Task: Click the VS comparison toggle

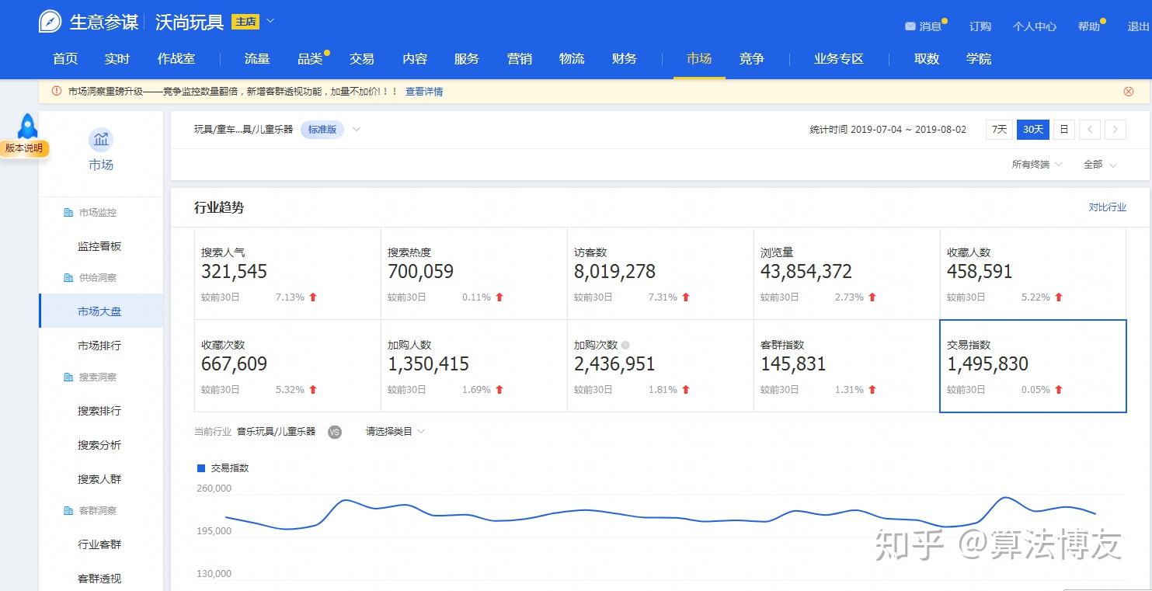Action: pyautogui.click(x=335, y=432)
